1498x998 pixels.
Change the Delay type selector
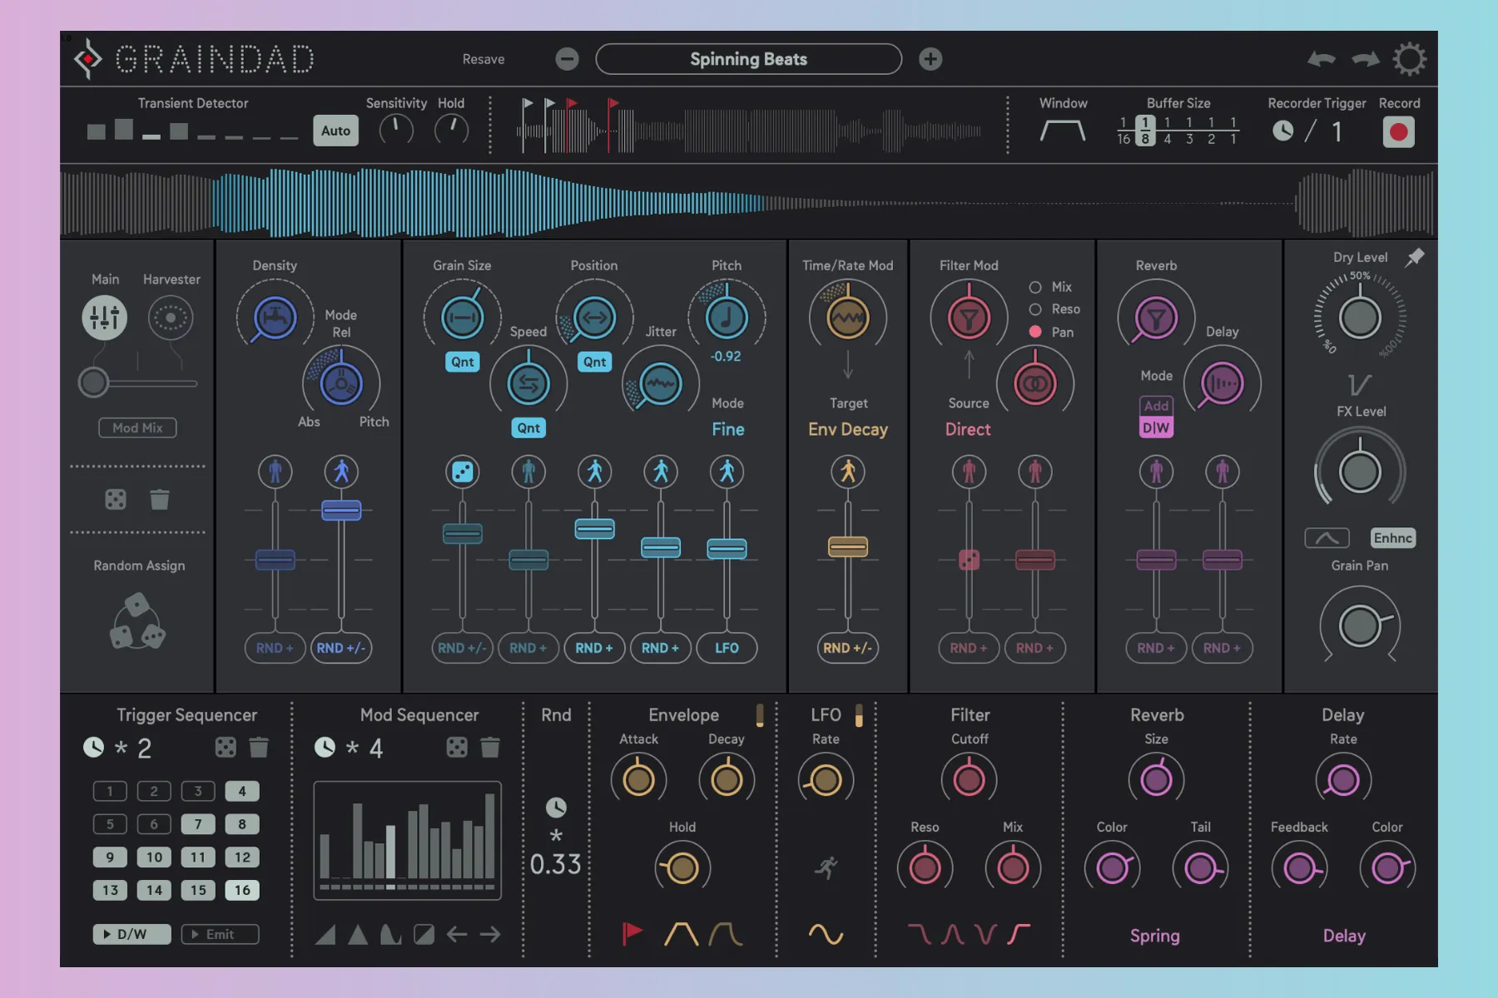click(x=1344, y=936)
